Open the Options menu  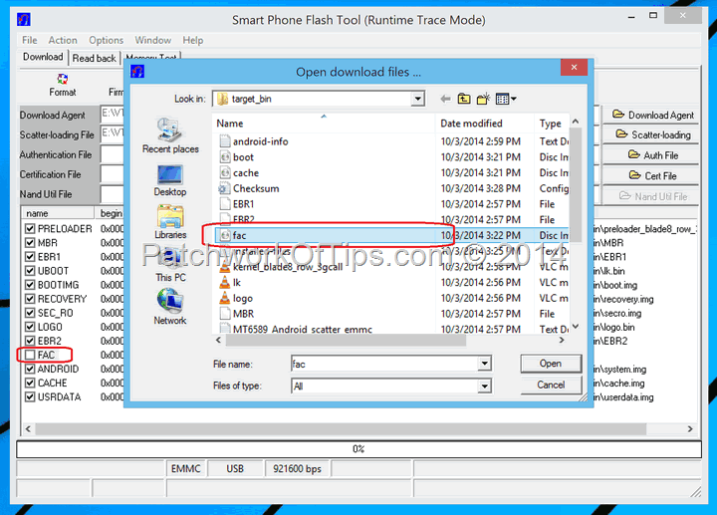[107, 40]
